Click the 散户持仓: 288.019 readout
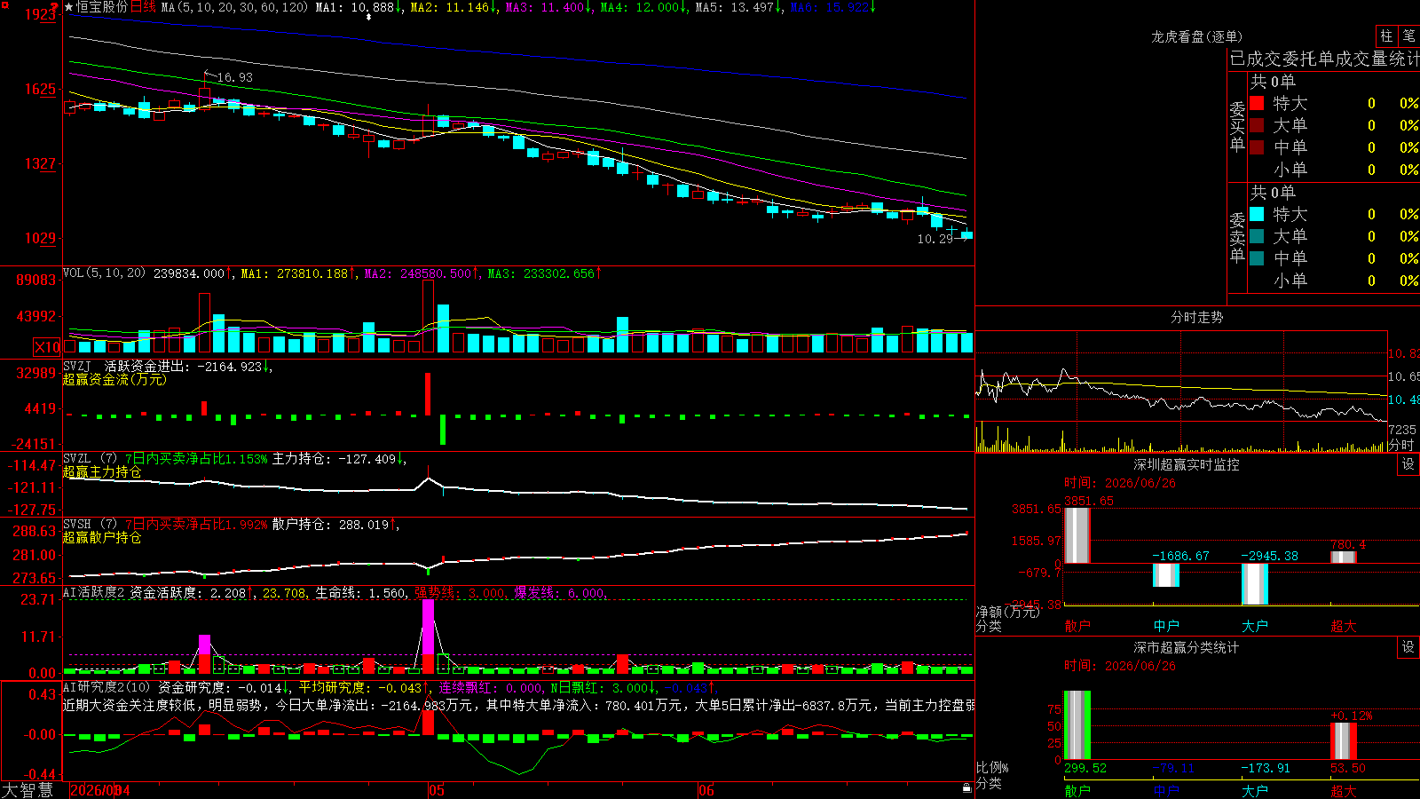1420x799 pixels. (x=335, y=524)
